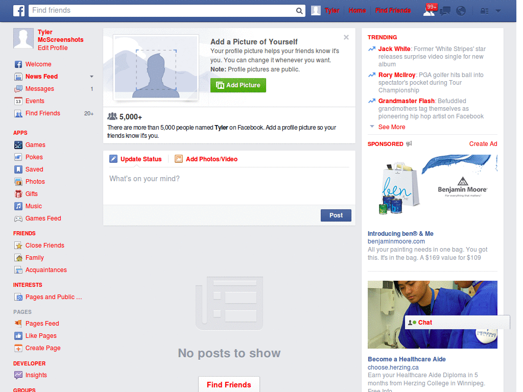
Task: Click inside the Find friends search field
Action: click(162, 11)
